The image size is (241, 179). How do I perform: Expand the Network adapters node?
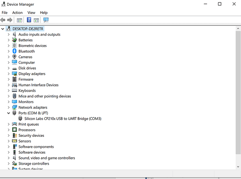pyautogui.click(x=9, y=107)
